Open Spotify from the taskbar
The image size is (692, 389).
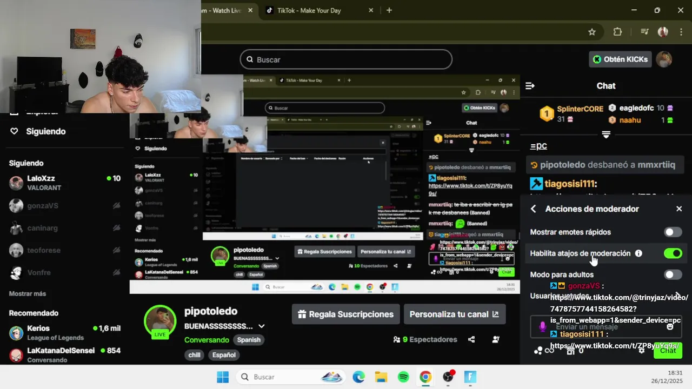(403, 377)
